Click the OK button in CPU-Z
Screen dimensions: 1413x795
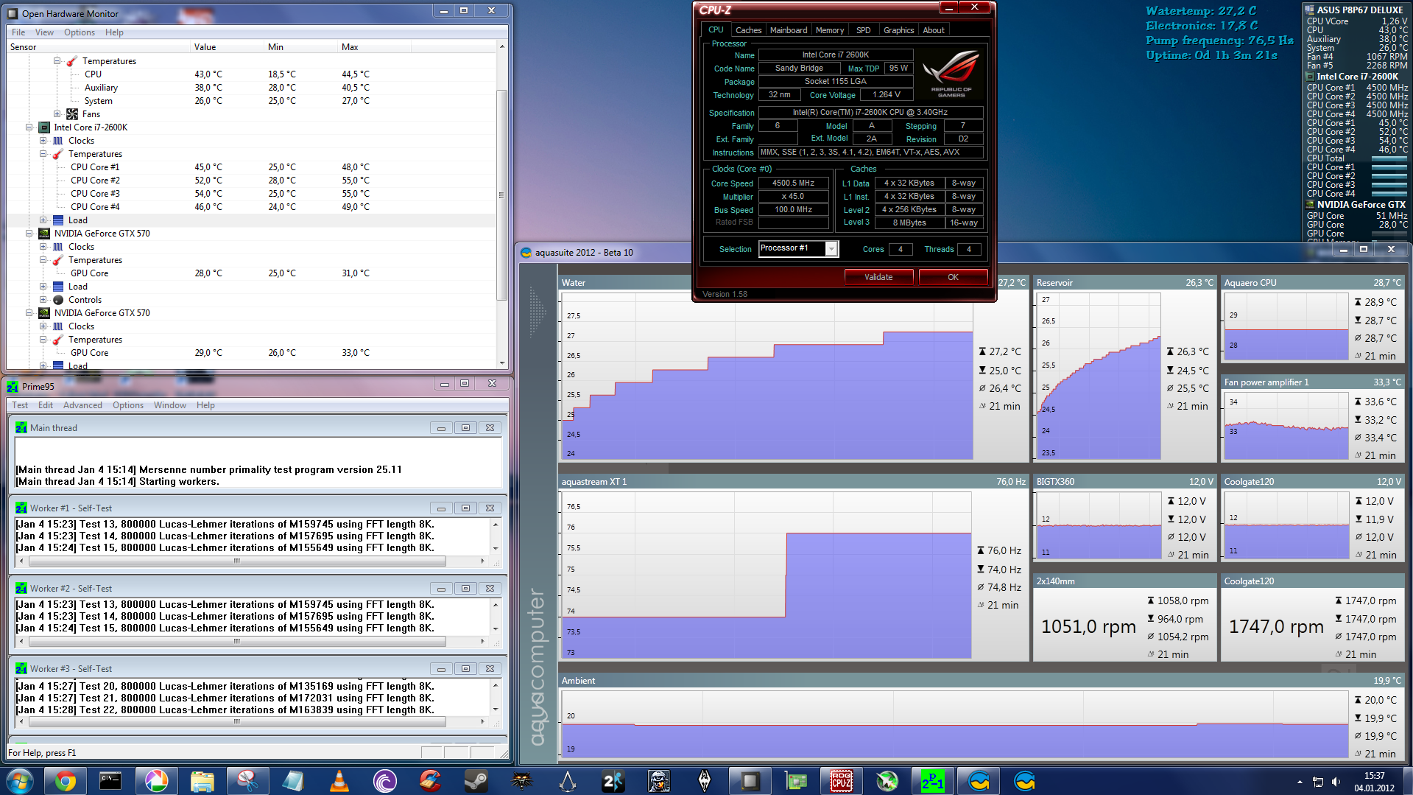[954, 277]
